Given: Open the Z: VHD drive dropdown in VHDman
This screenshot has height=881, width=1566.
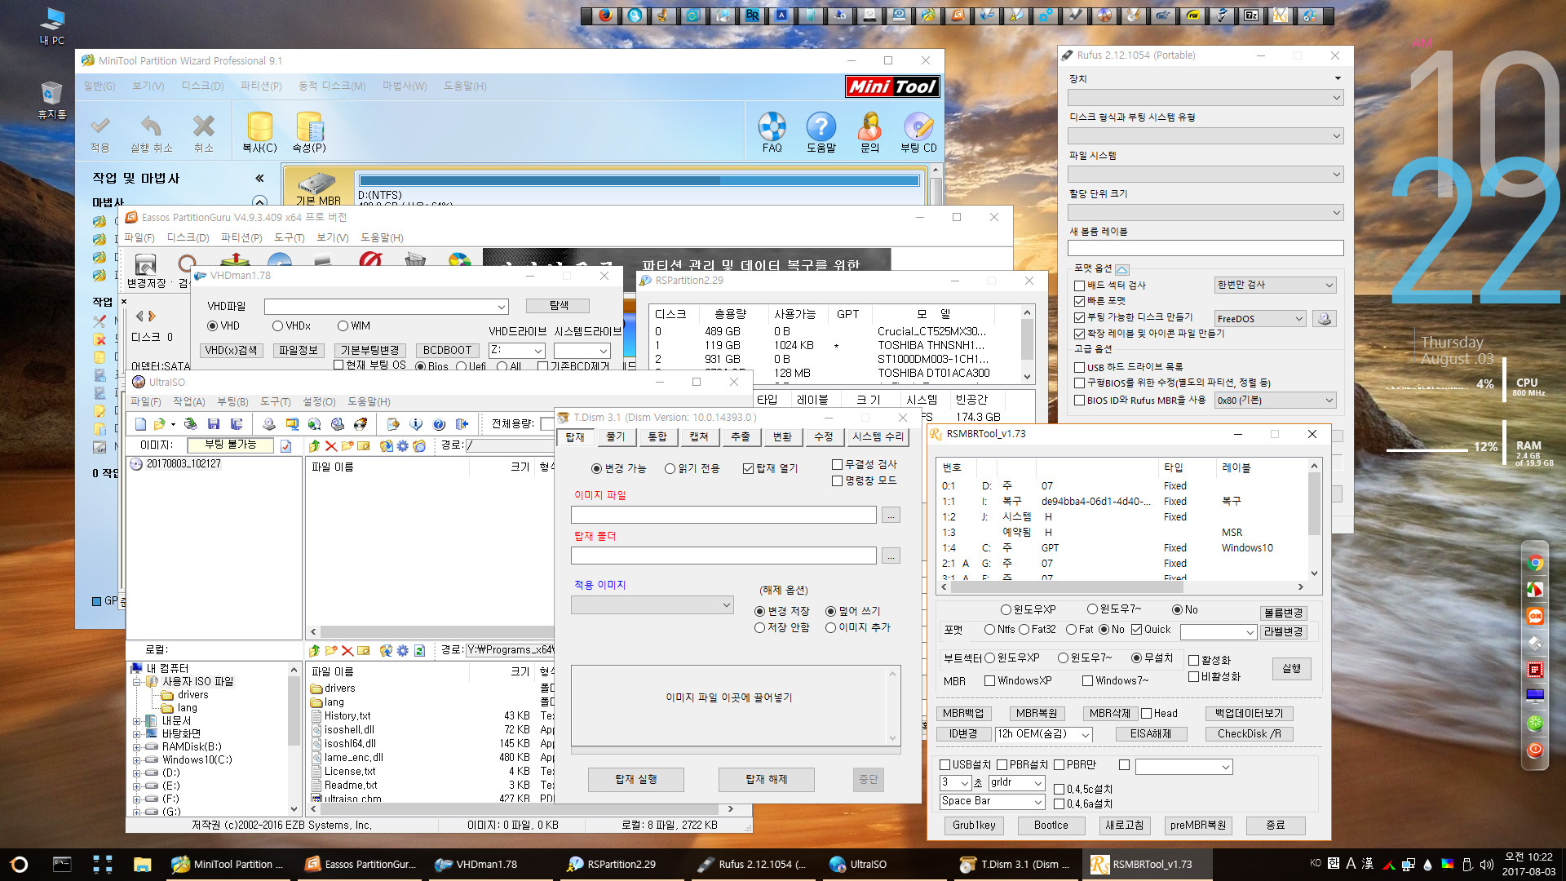Looking at the screenshot, I should 516,350.
